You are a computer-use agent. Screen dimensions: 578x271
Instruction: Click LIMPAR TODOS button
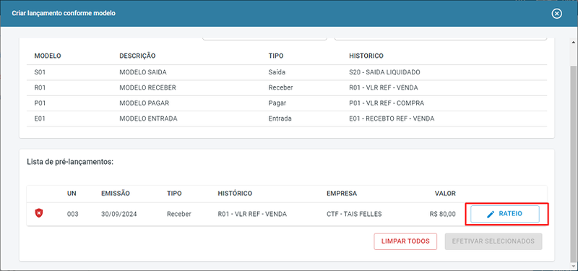tap(405, 241)
